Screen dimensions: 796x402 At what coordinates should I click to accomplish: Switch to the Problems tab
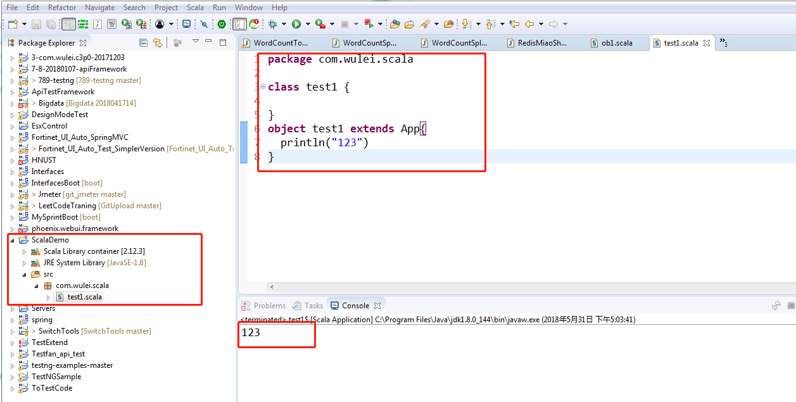tap(269, 306)
